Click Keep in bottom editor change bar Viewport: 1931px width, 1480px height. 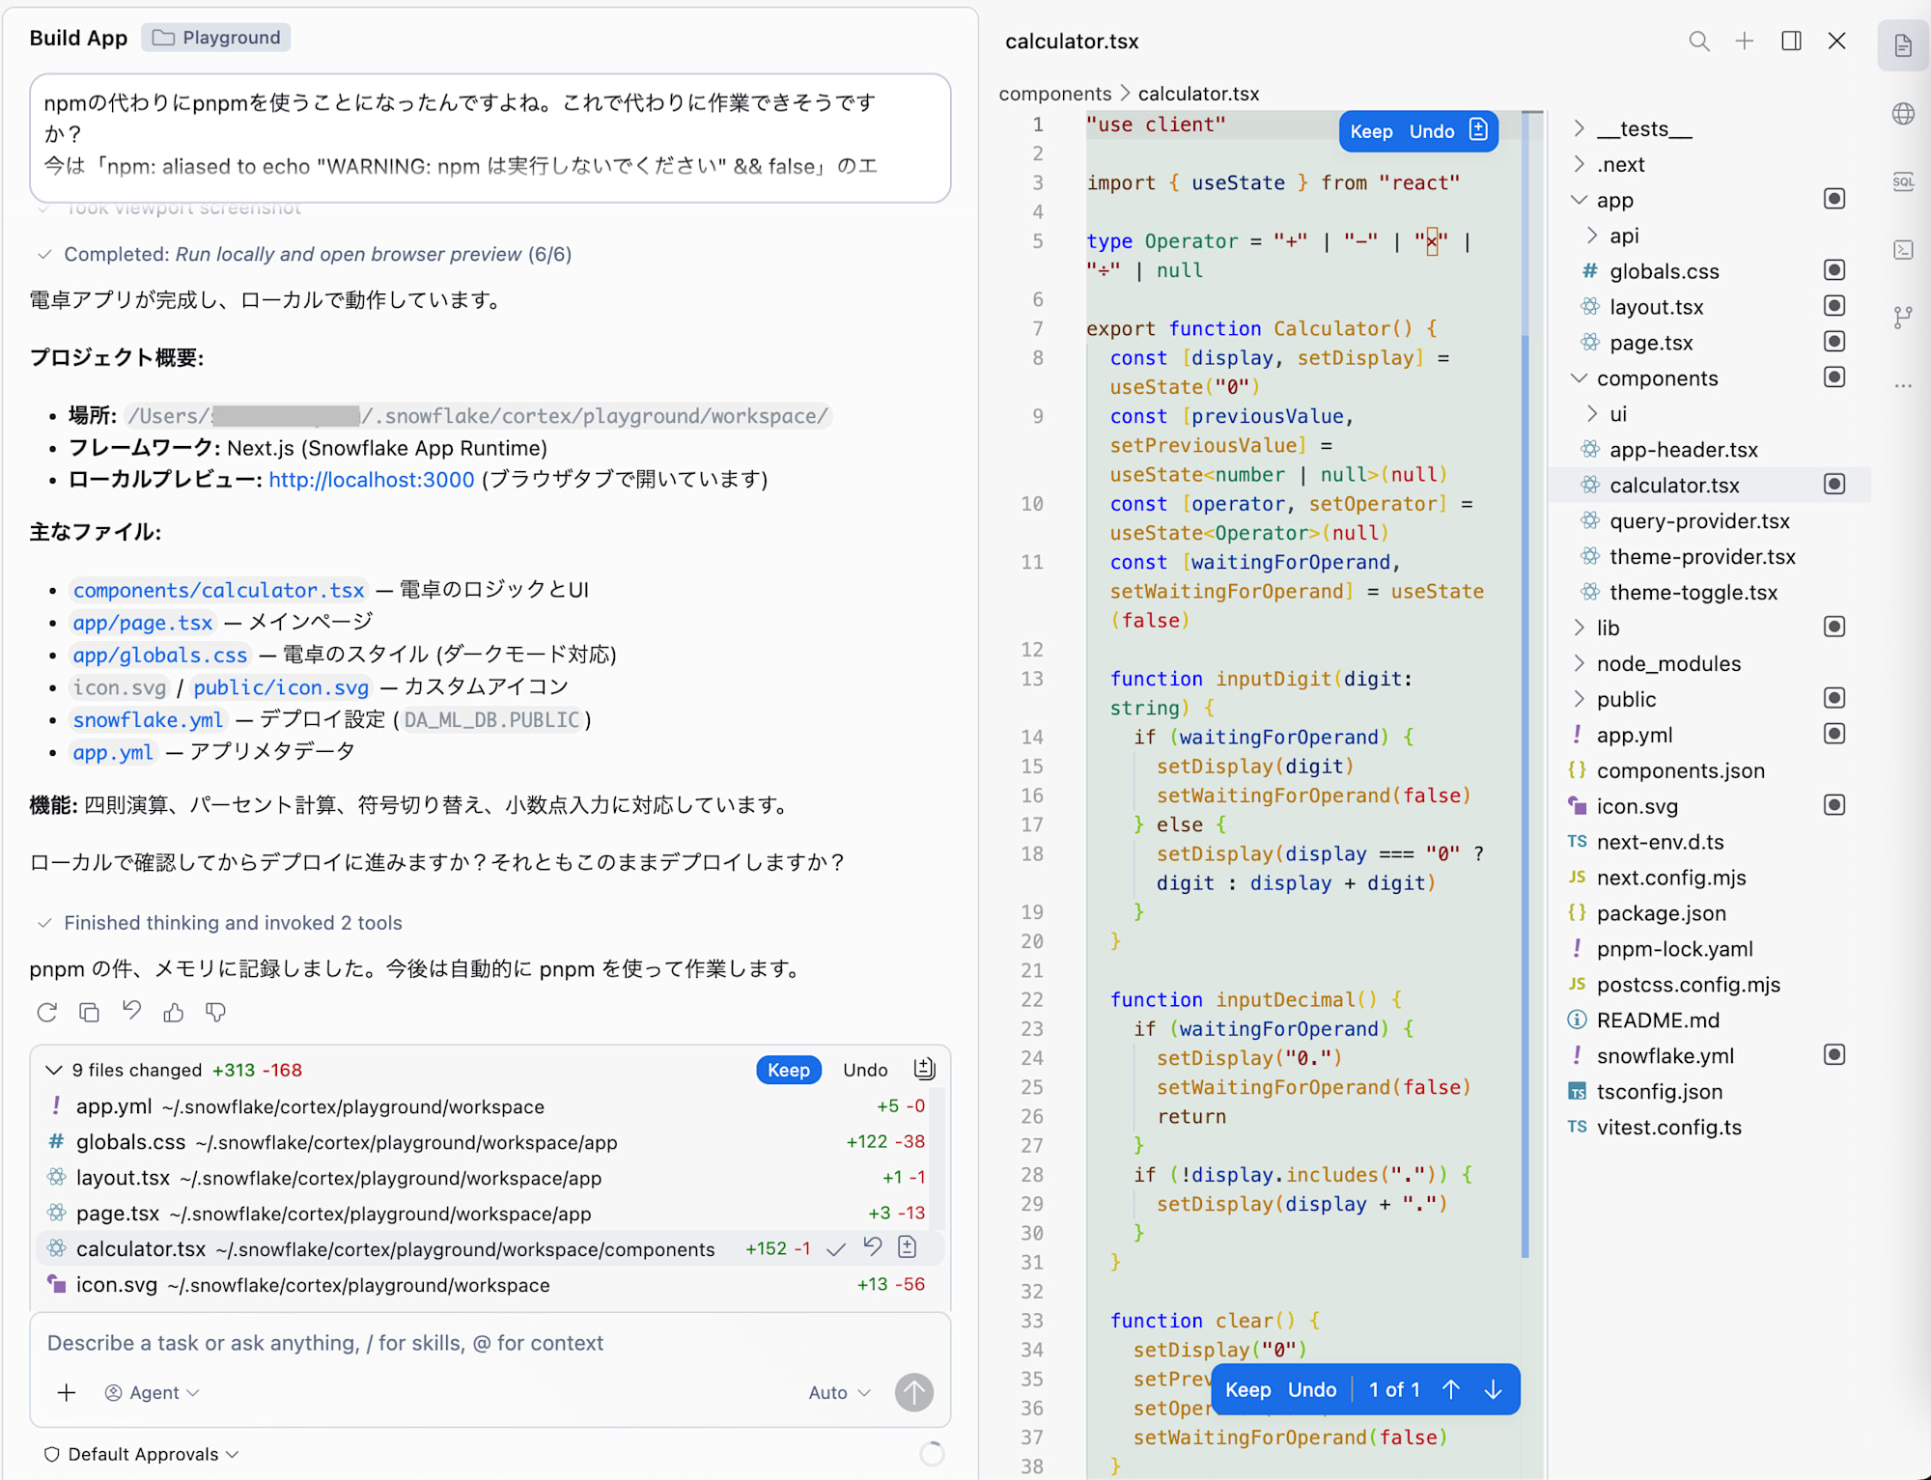[1247, 1389]
